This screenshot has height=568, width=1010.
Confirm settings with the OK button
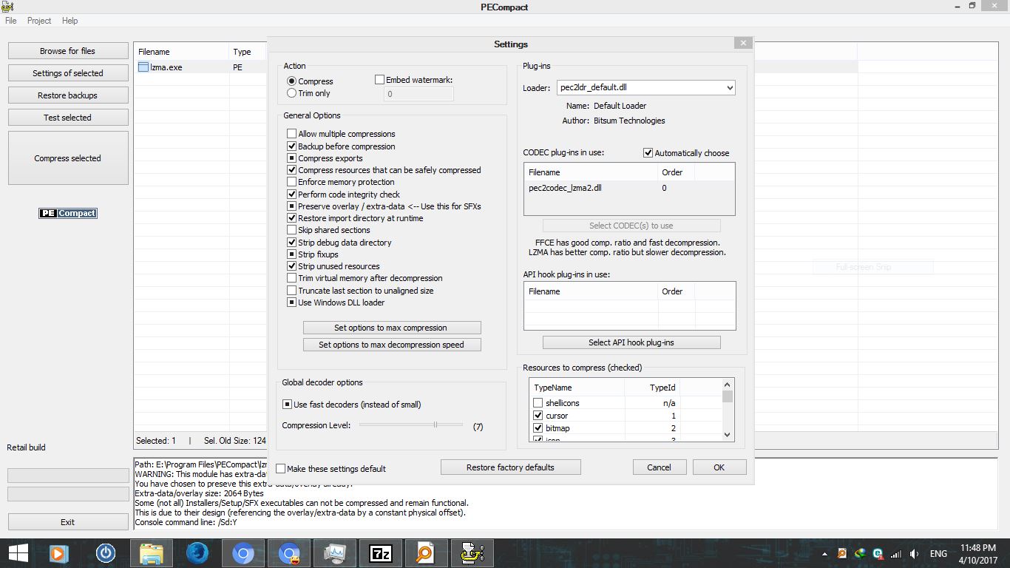[x=719, y=467]
